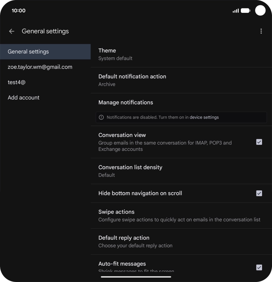Tap the bottom home gesture bar
The width and height of the screenshot is (272, 282).
[x=136, y=277]
